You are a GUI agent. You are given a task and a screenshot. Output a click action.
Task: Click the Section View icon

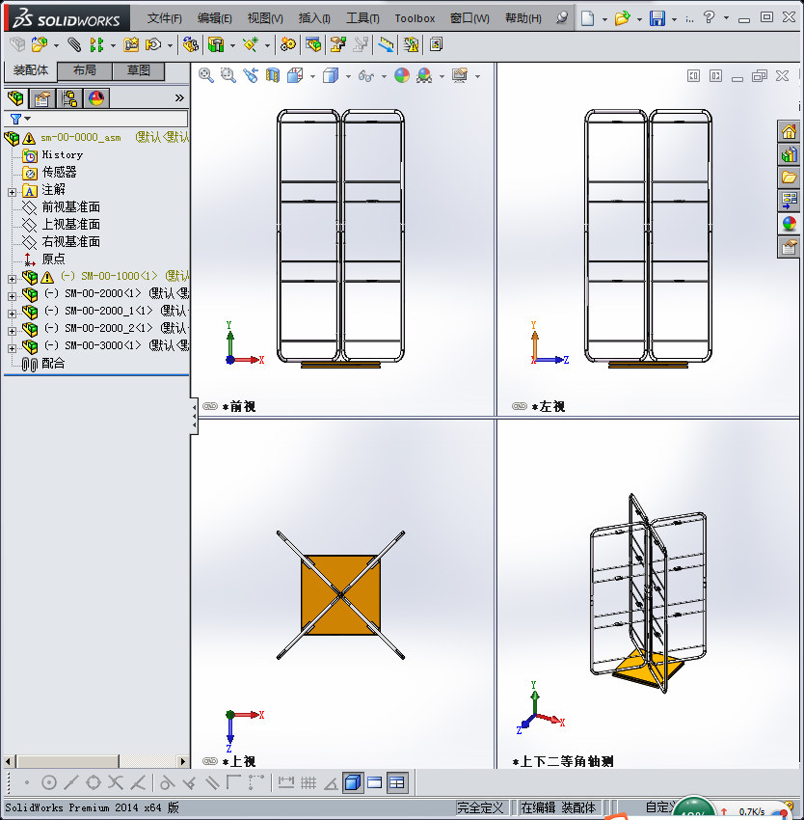273,76
